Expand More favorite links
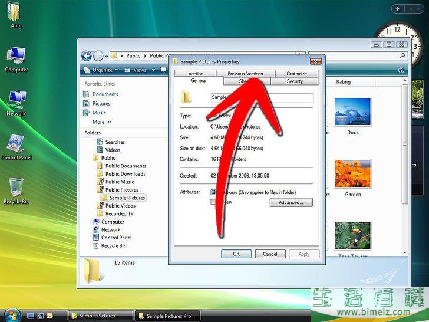The width and height of the screenshot is (429, 322). pyautogui.click(x=101, y=122)
